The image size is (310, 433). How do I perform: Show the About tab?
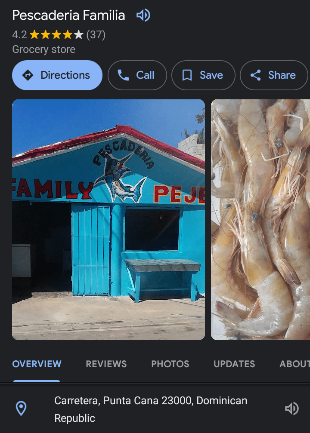click(x=294, y=364)
